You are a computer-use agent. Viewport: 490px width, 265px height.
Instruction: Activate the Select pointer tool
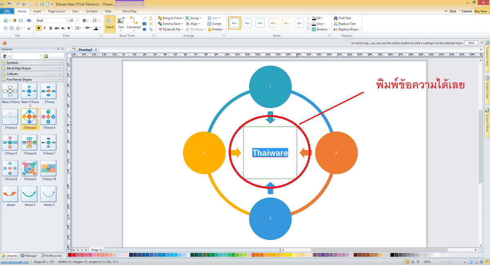[110, 24]
